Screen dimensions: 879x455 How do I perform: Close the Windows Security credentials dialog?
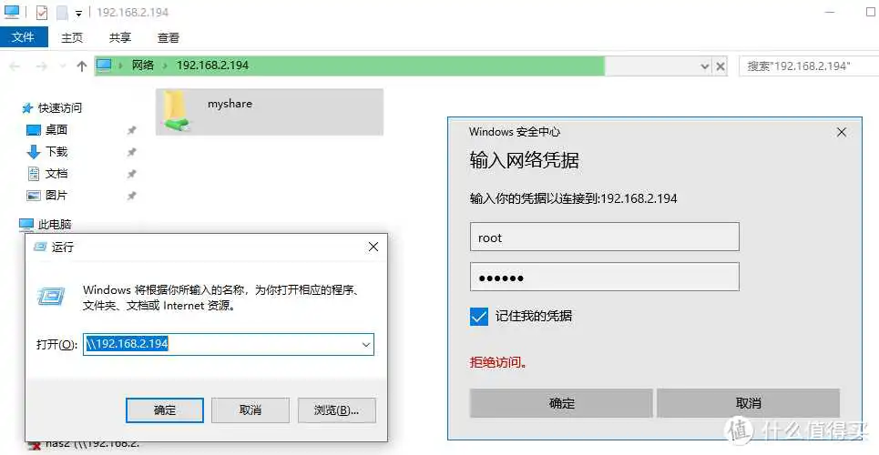(x=842, y=132)
